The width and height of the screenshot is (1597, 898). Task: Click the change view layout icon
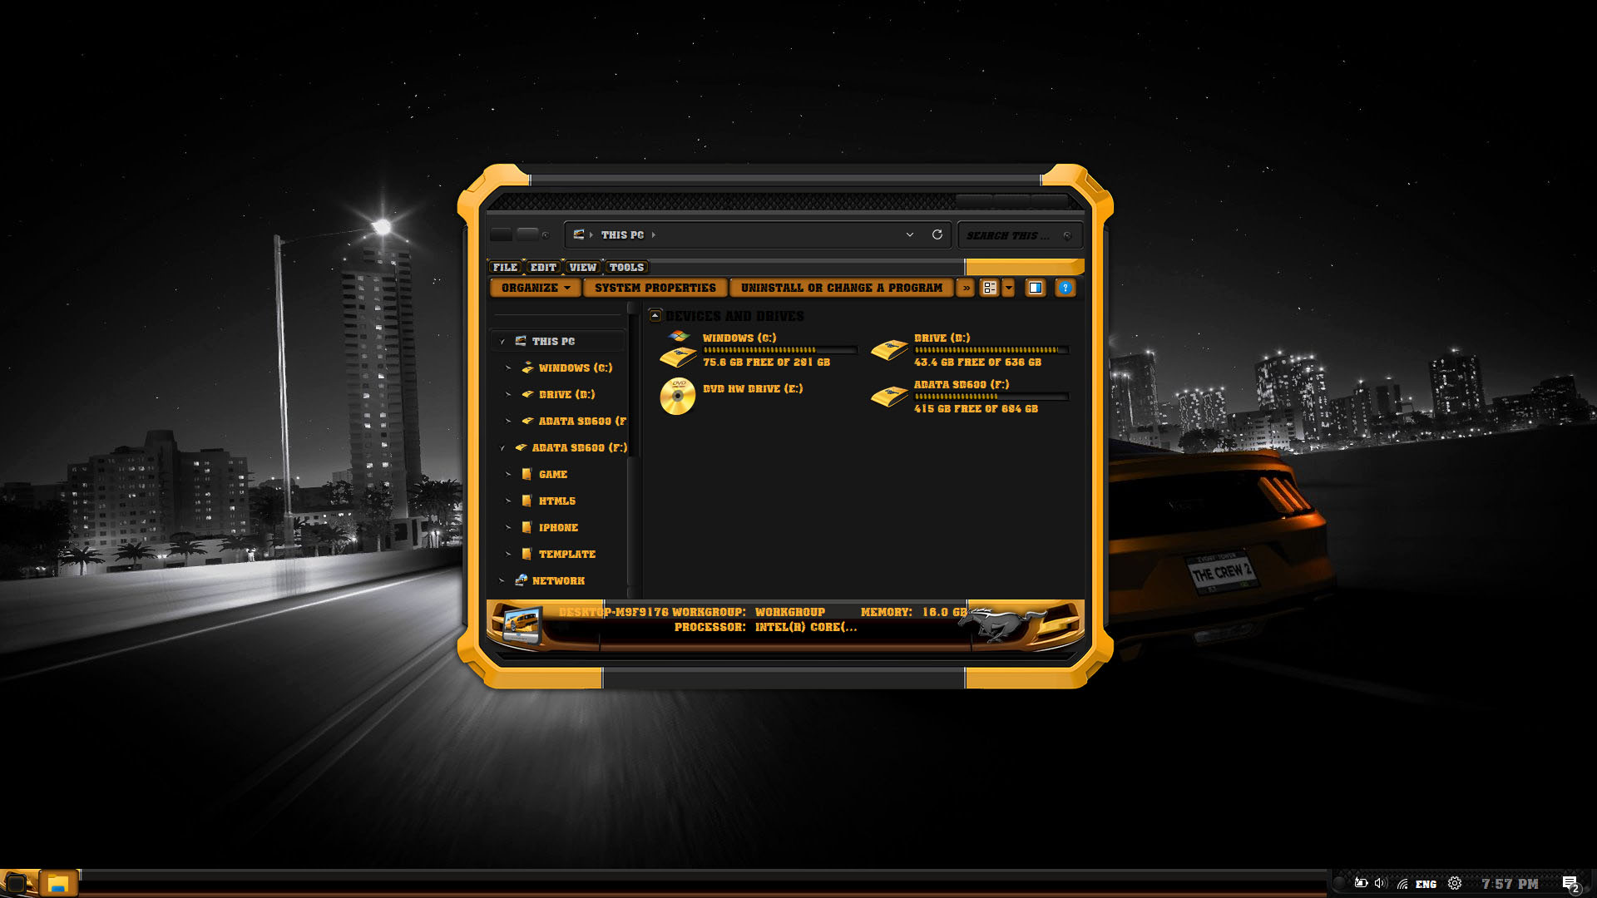pyautogui.click(x=989, y=288)
